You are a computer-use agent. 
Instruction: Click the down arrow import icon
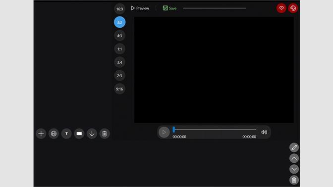[x=92, y=134]
